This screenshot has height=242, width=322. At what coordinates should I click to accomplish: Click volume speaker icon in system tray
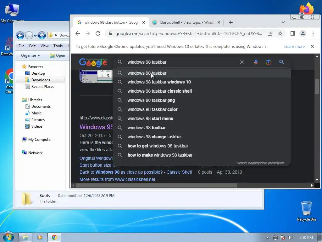(290, 238)
